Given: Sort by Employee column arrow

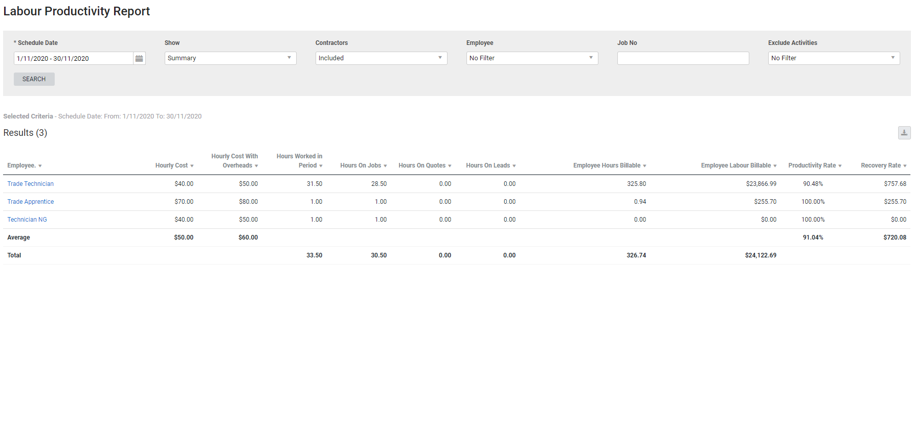Looking at the screenshot, I should pyautogui.click(x=40, y=166).
